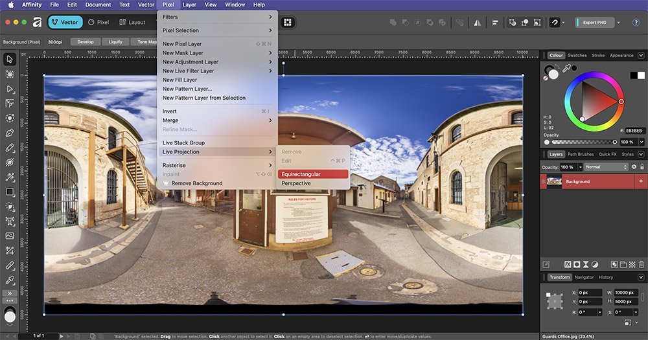The image size is (648, 340).
Task: Select the Rectangle shape tool
Action: click(x=10, y=192)
